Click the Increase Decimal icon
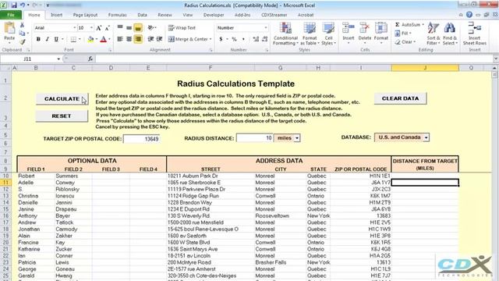Screen dimensions: 499x281 coord(256,39)
